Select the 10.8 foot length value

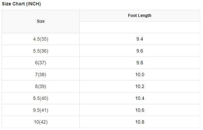[x=140, y=122]
